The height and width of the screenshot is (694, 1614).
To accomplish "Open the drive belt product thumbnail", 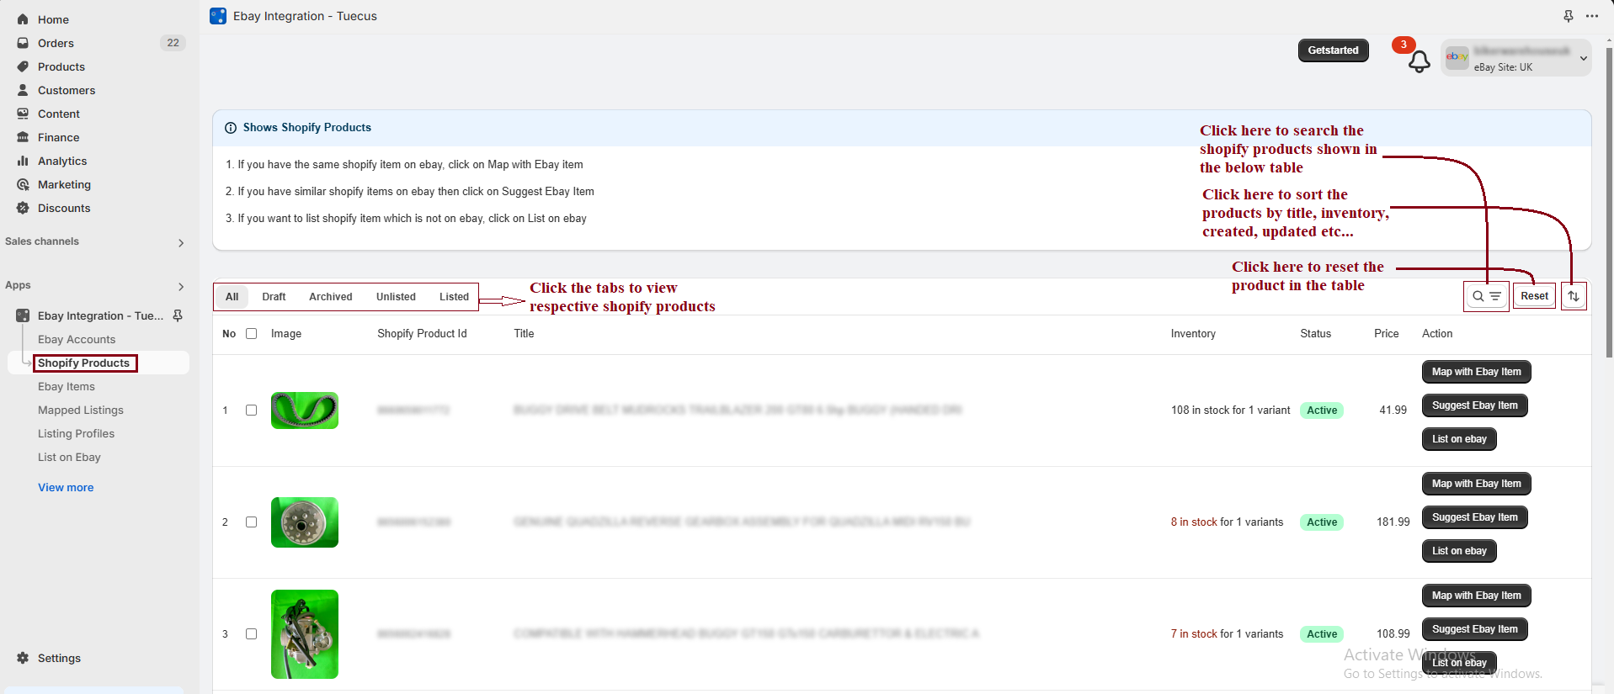I will click(305, 411).
